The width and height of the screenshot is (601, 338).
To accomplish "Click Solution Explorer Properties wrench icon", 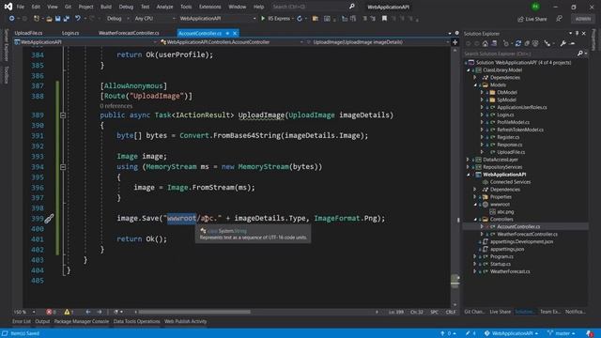I will [562, 44].
